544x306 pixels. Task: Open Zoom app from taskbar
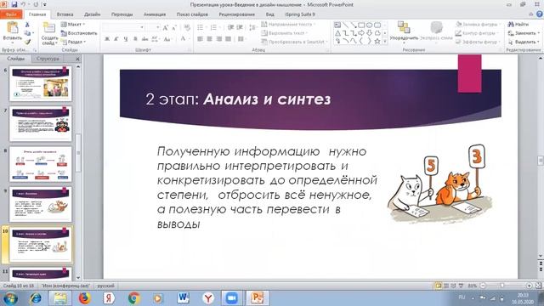click(x=231, y=297)
